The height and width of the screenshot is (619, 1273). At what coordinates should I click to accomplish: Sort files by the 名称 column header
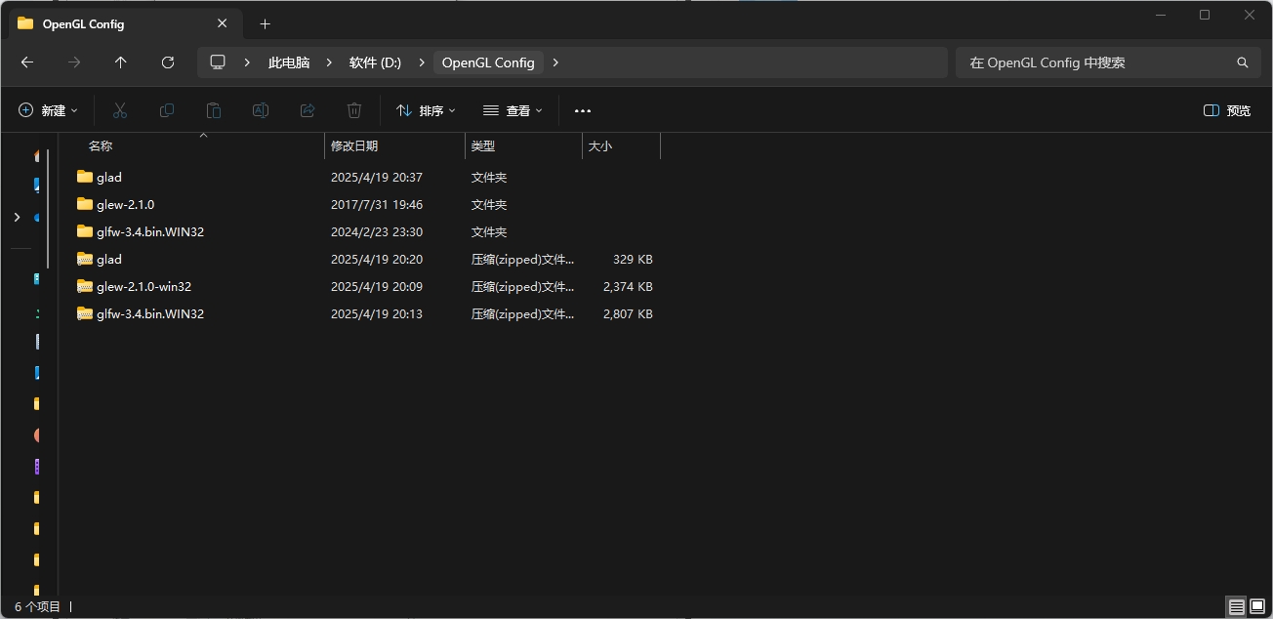click(101, 145)
